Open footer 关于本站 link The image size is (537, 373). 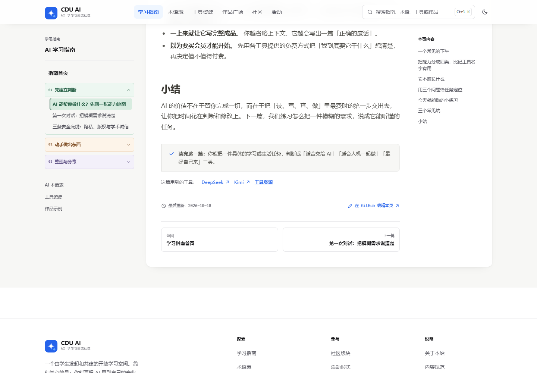pyautogui.click(x=434, y=353)
